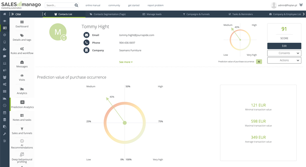The width and height of the screenshot is (306, 167).
Task: Click the admin user avatar
Action: click(x=274, y=5)
